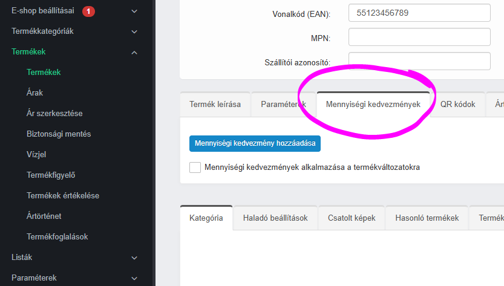
Task: Select the Kategória tab
Action: click(x=206, y=218)
